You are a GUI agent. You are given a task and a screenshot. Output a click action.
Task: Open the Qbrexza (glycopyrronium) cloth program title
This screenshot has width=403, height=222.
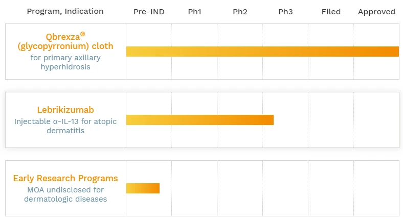65,41
